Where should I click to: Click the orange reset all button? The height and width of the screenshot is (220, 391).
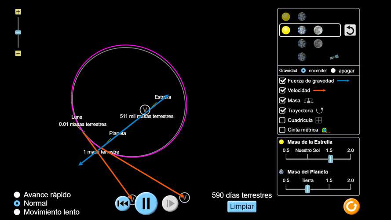(351, 206)
